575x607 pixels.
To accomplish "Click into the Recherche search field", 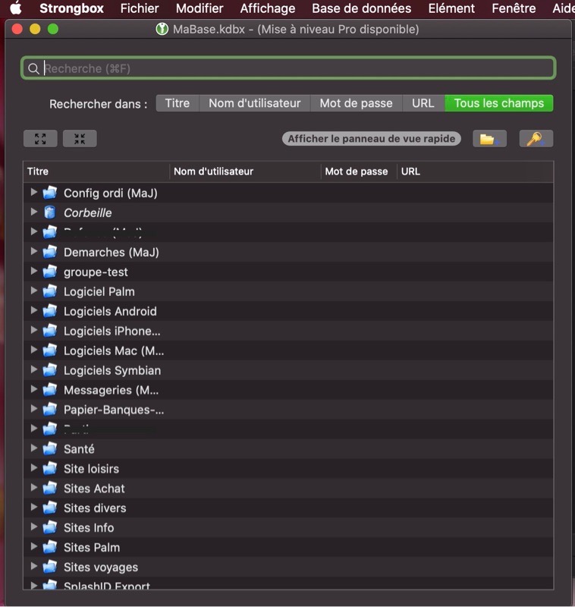I will point(296,69).
